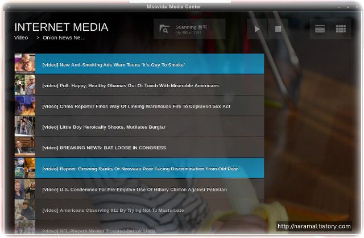Switch to grid view layout
Screen dimensions: 364x238
pos(341,29)
